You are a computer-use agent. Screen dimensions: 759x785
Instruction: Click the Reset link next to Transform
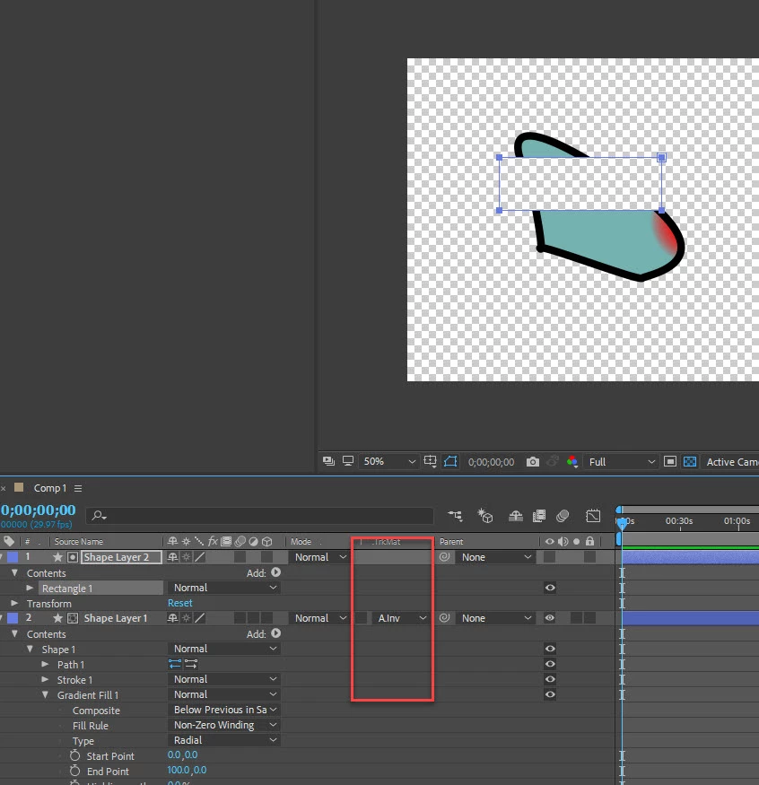coord(179,603)
